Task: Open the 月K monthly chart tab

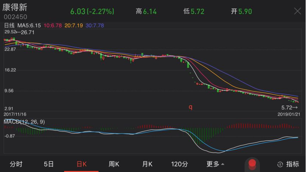Action: [x=147, y=164]
